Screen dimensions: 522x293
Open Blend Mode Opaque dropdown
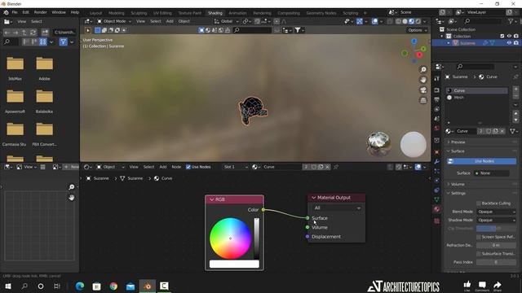click(x=497, y=212)
